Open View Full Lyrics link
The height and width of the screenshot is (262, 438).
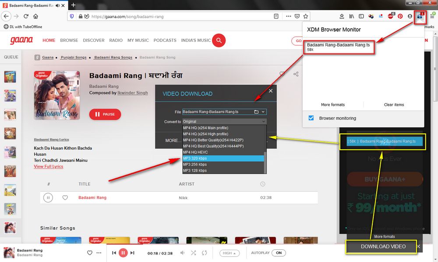(x=49, y=166)
